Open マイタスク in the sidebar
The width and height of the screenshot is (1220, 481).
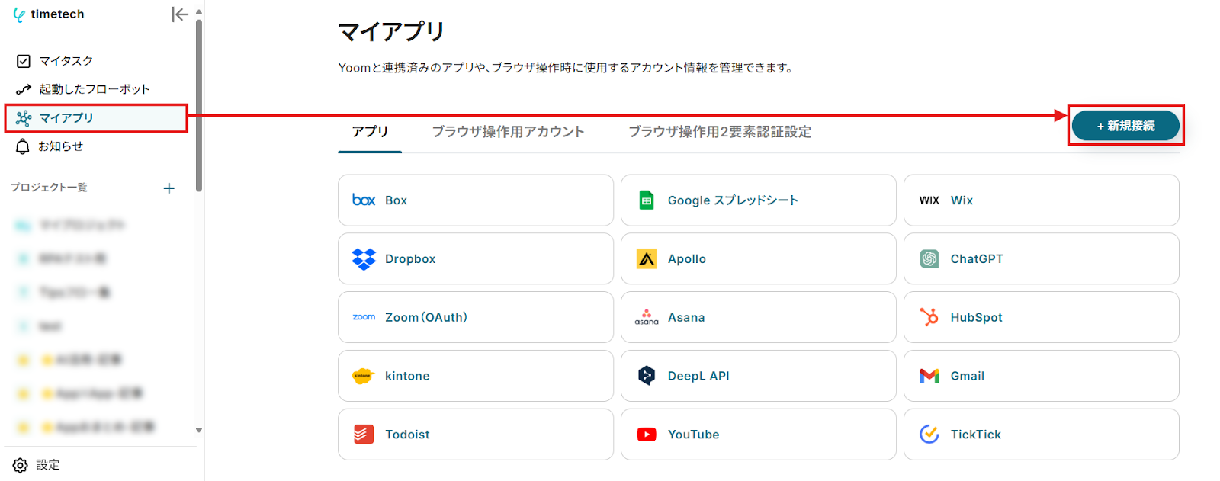(66, 61)
